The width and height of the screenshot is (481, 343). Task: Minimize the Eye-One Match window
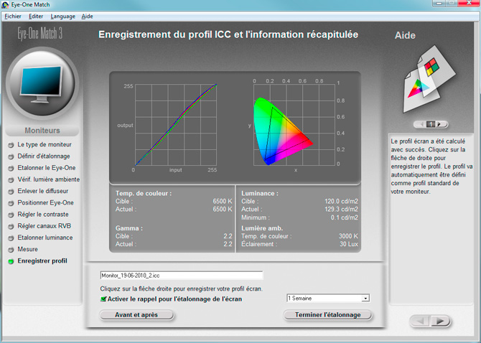439,3
